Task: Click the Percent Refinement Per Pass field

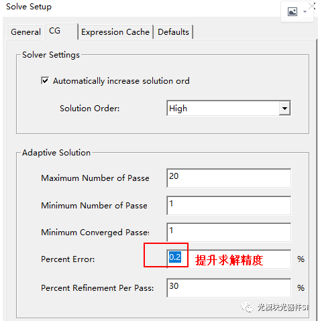Action: 229,287
